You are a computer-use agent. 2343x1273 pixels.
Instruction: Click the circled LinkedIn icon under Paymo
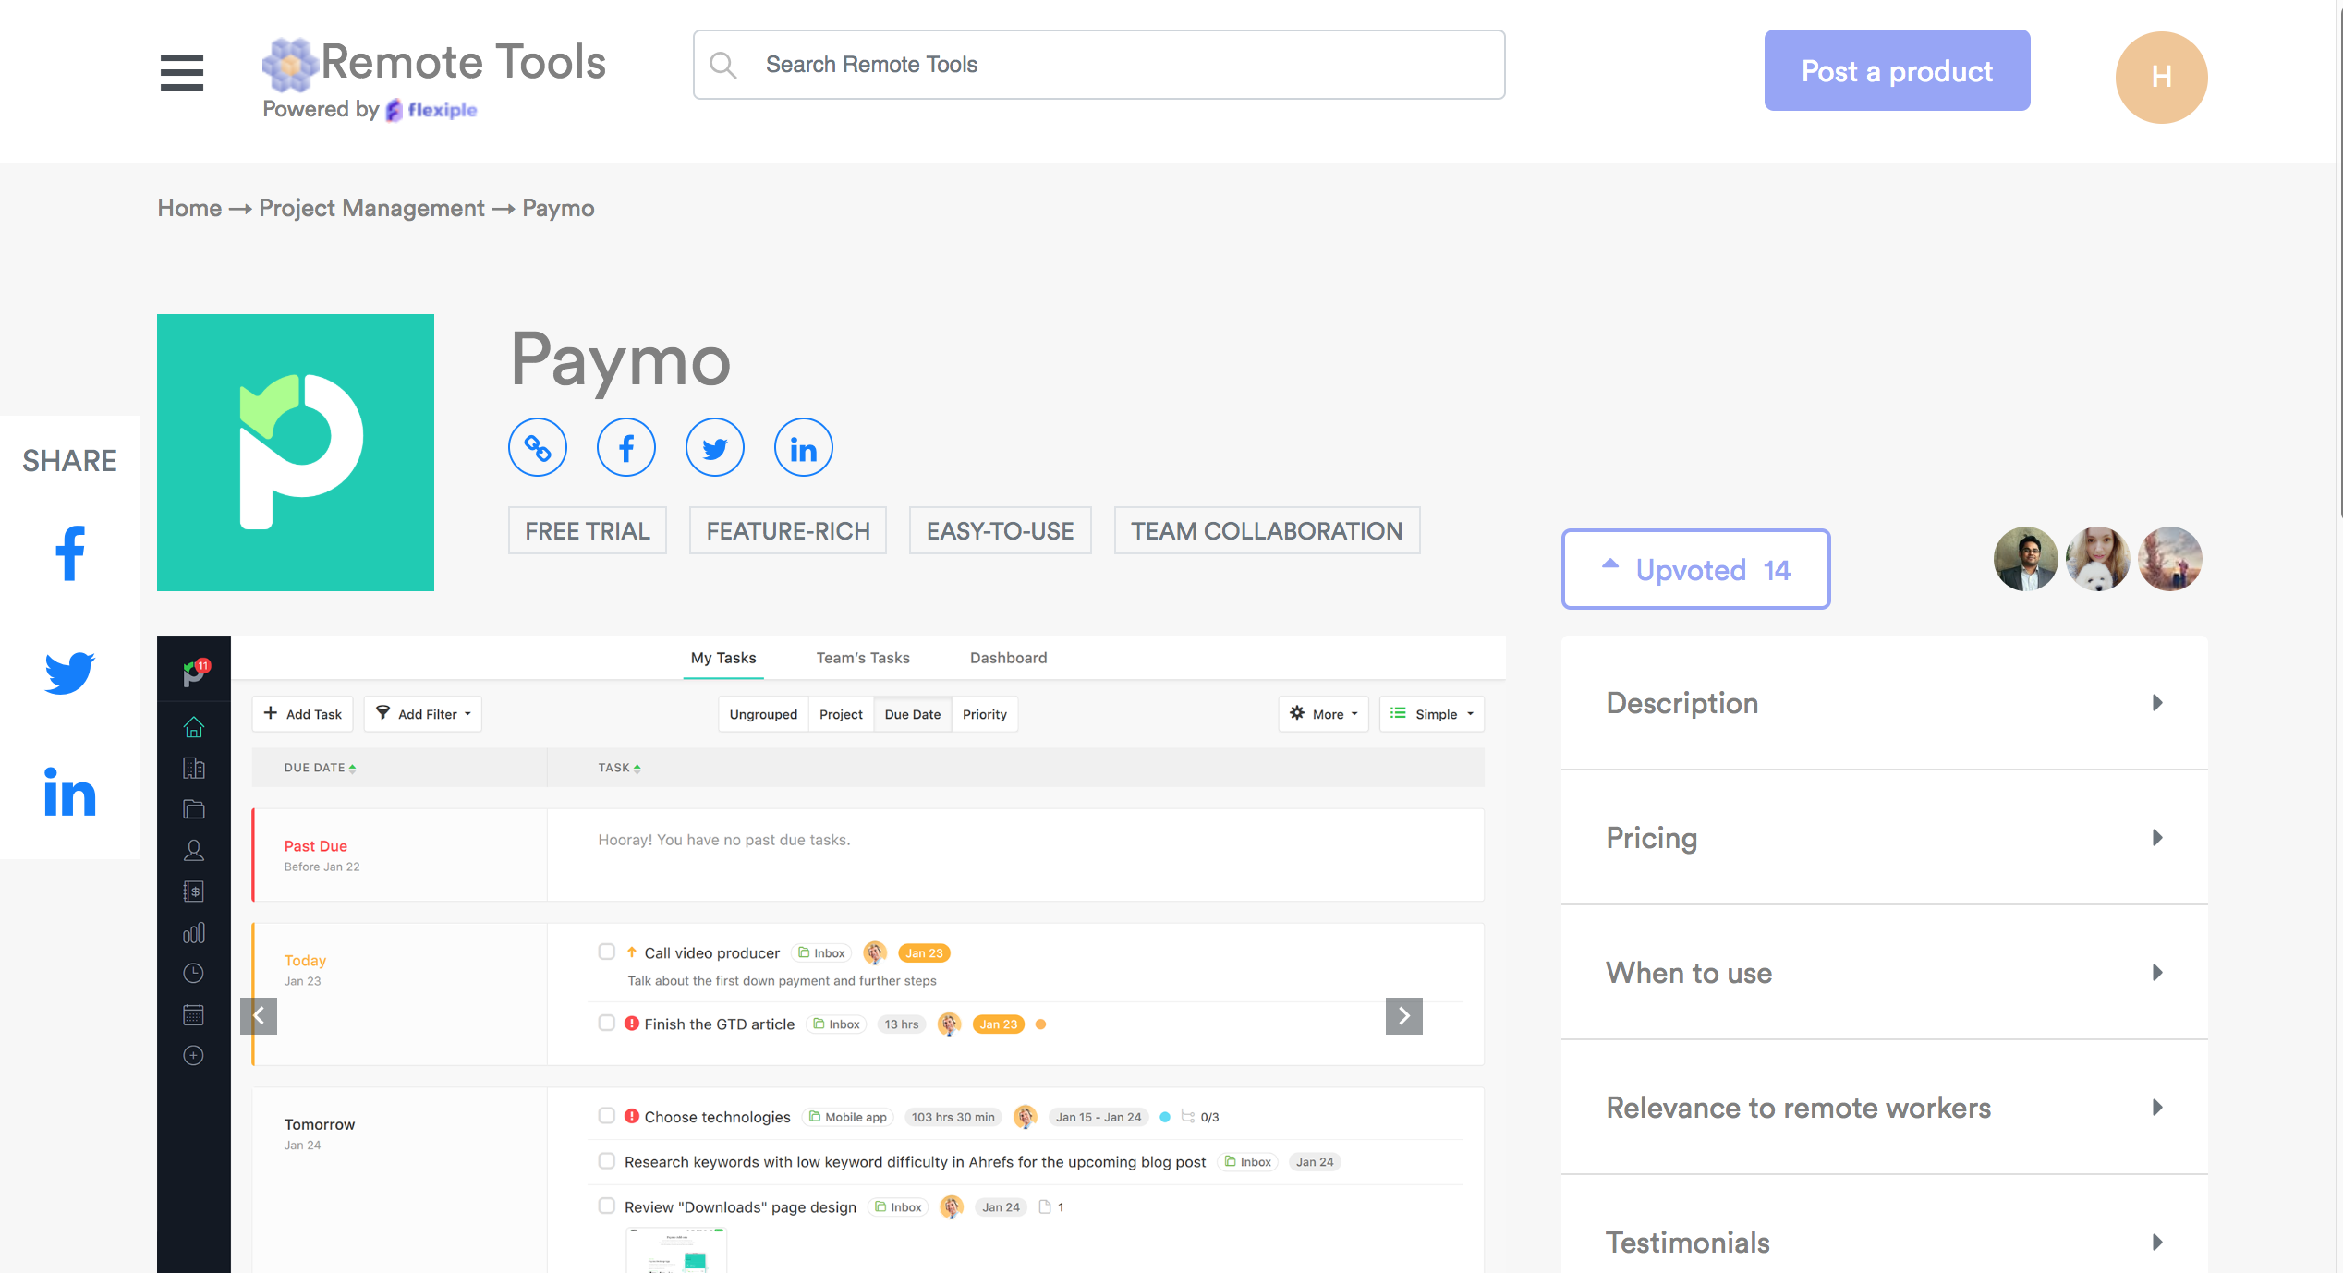(804, 448)
